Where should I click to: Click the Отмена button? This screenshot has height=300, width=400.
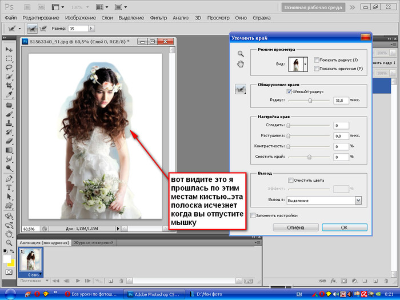(295, 227)
